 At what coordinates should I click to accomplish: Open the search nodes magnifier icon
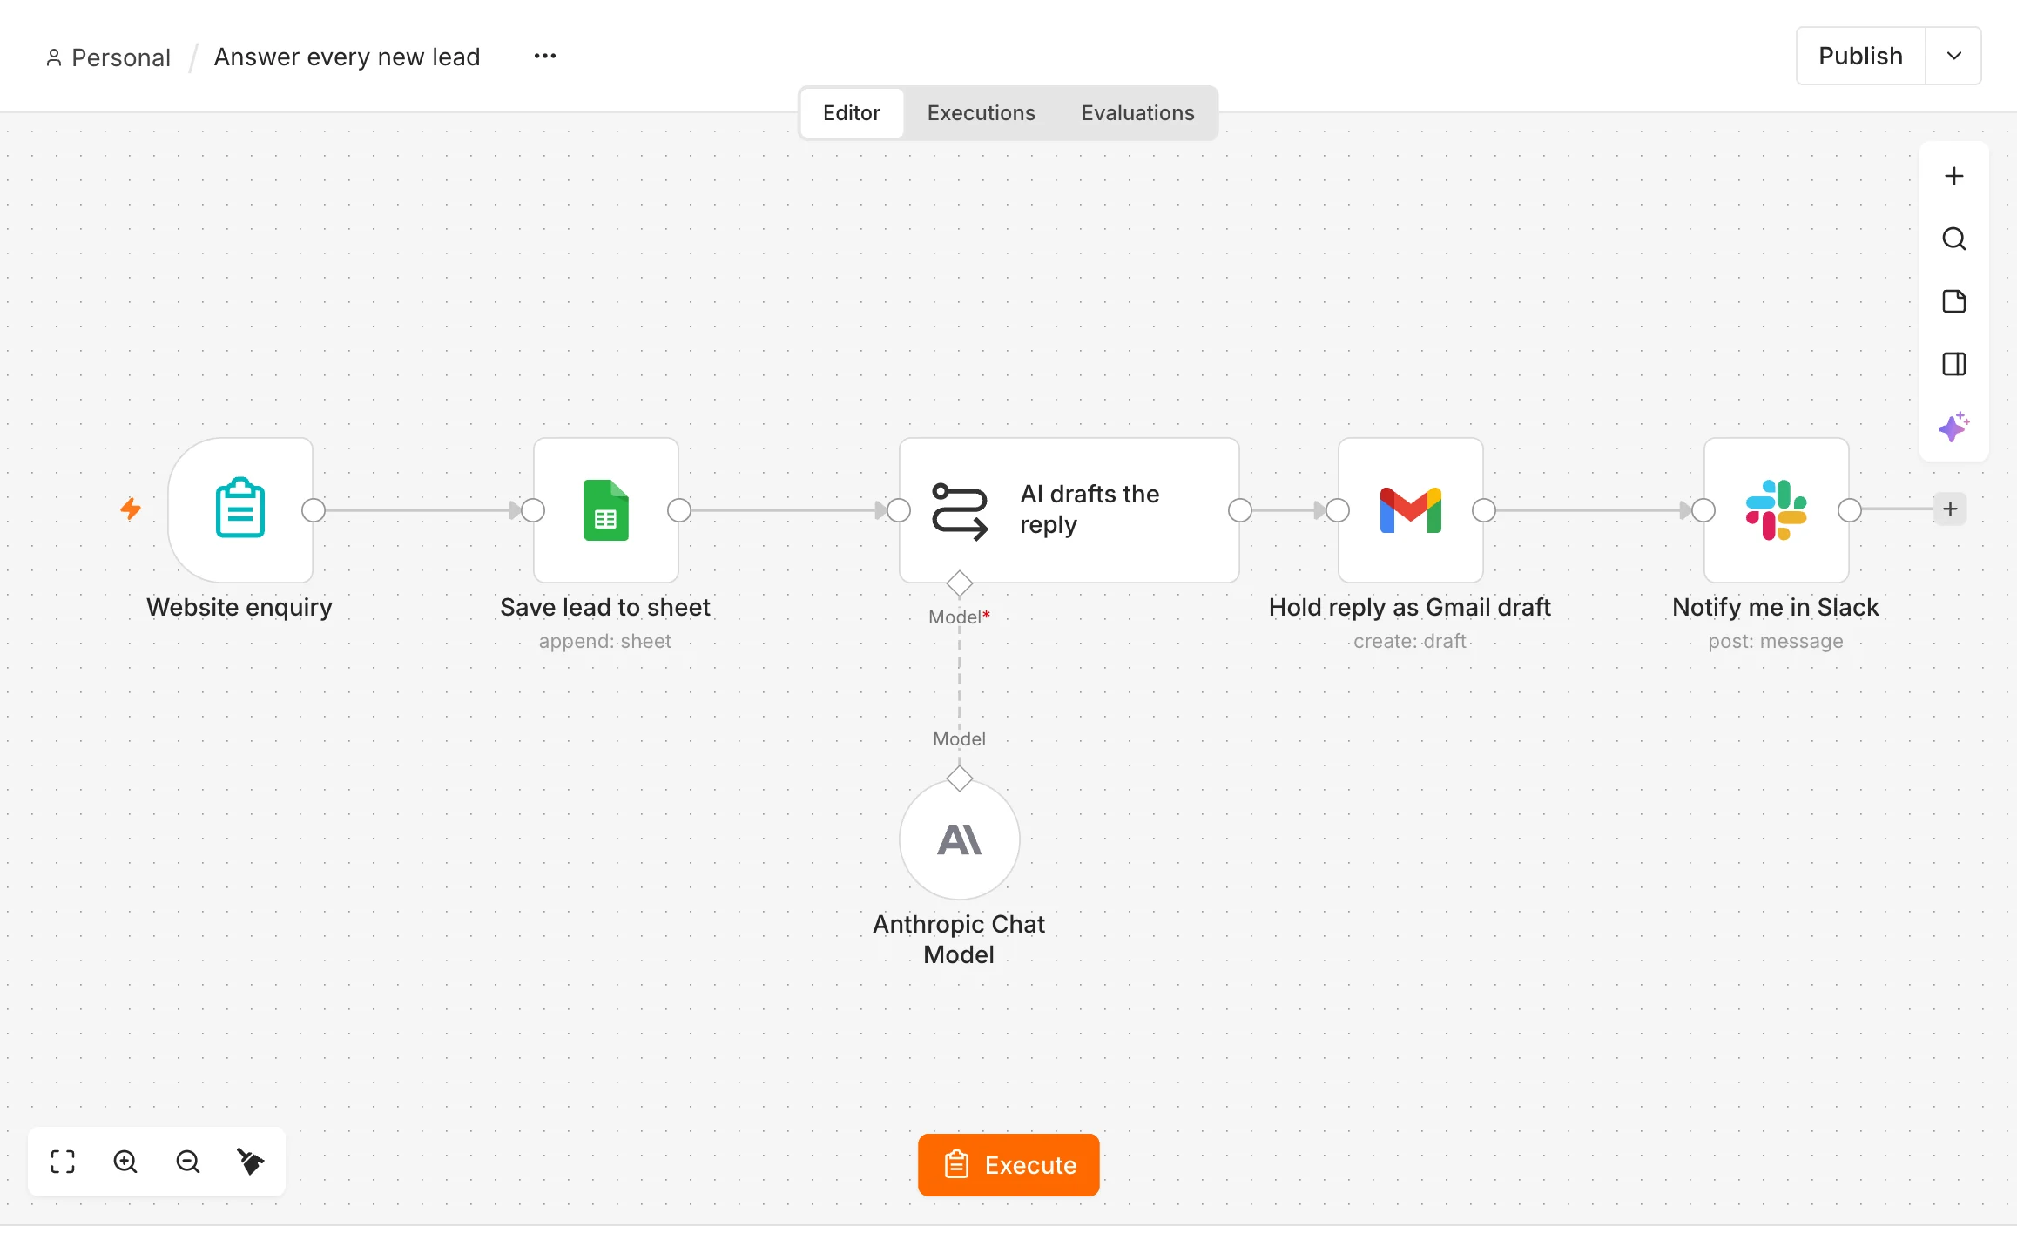(x=1954, y=239)
